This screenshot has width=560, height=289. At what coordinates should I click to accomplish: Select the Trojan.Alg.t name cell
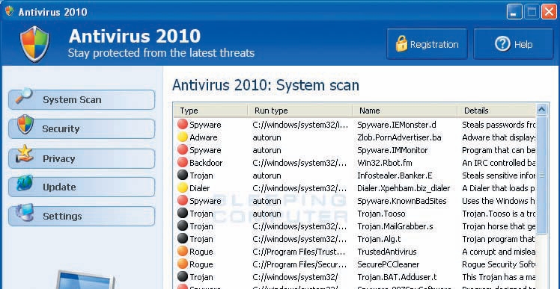(x=379, y=239)
